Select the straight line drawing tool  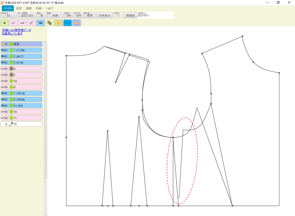pyautogui.click(x=13, y=23)
